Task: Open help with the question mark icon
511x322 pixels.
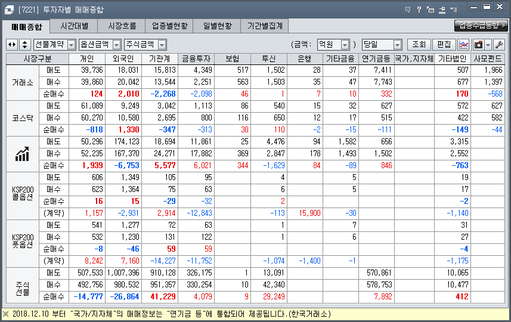Action: click(x=419, y=10)
